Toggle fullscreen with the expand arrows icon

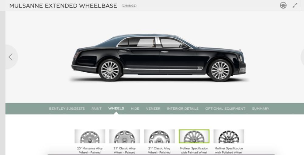tap(295, 5)
